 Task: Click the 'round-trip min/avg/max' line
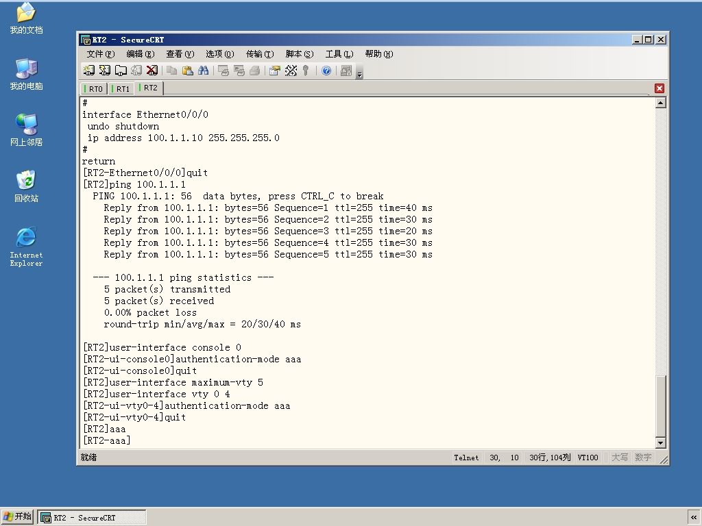click(202, 324)
